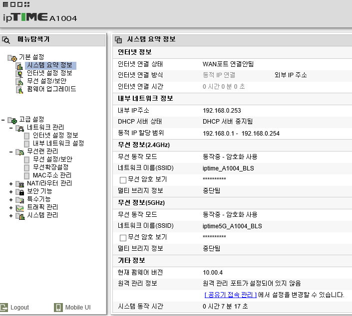352x316 pixels.
Task: Click the 고급 설정 label
Action: (31, 120)
